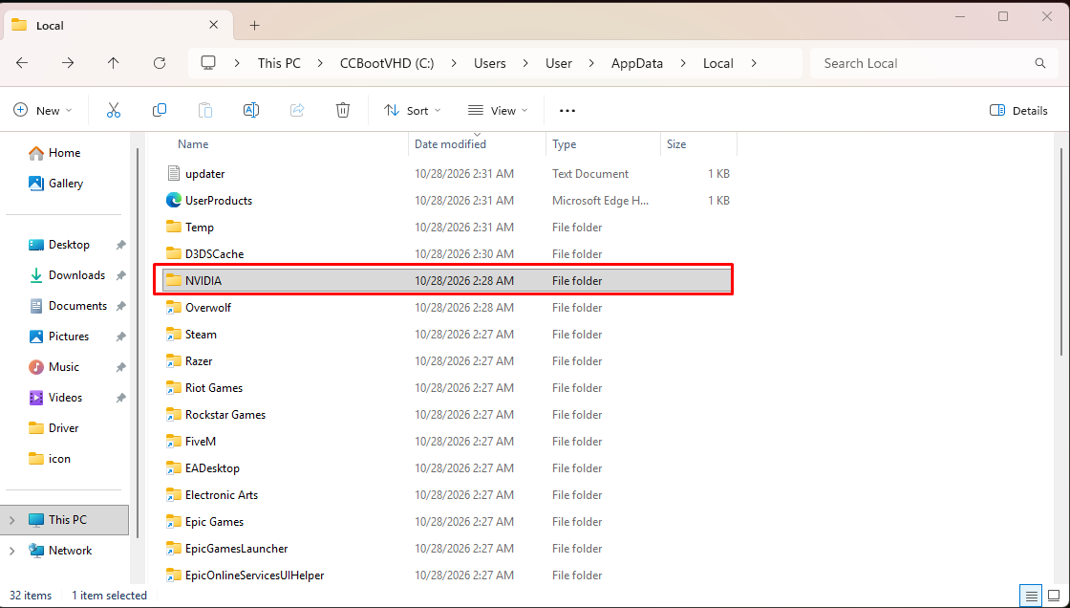The image size is (1070, 608).
Task: Expand chevron after This PC in address bar
Action: coord(320,63)
